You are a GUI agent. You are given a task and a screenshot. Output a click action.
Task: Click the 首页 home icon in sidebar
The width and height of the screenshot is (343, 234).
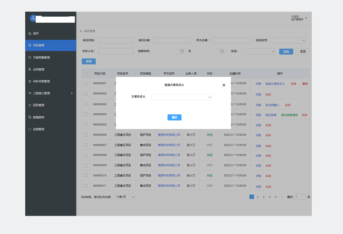[x=30, y=33]
